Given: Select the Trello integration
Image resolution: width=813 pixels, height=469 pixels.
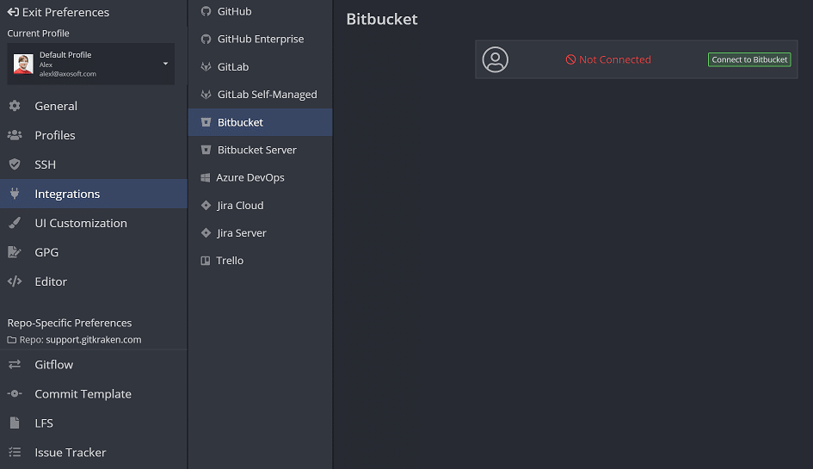Looking at the screenshot, I should (x=261, y=261).
